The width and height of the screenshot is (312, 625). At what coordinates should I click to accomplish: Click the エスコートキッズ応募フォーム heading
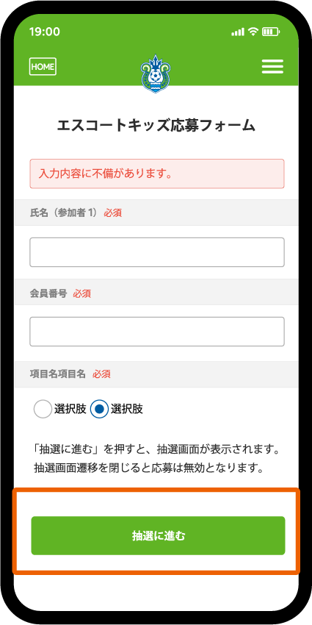click(x=156, y=125)
